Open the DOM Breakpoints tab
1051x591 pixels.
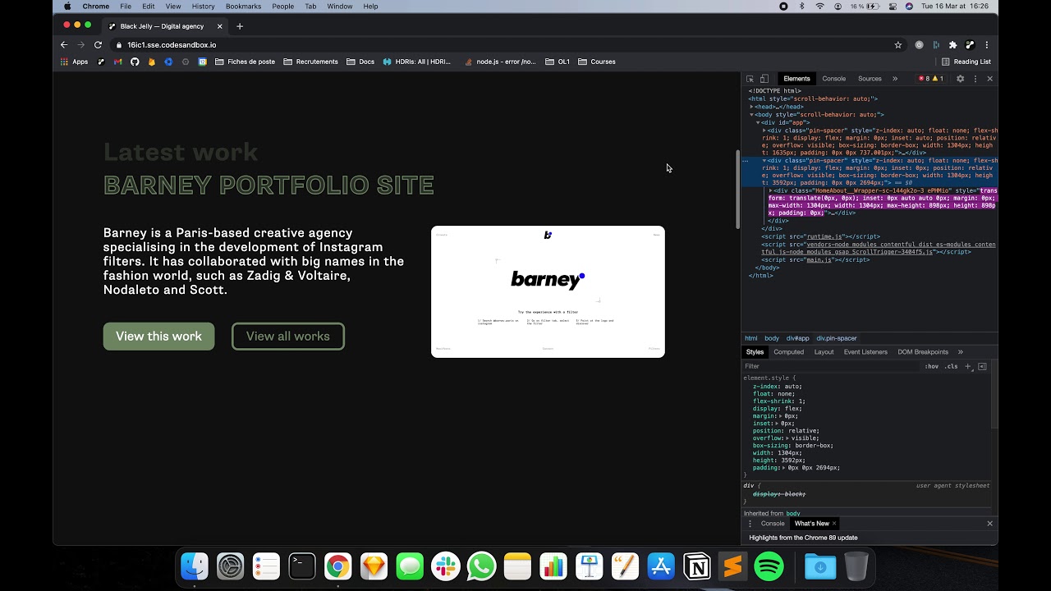coord(923,352)
